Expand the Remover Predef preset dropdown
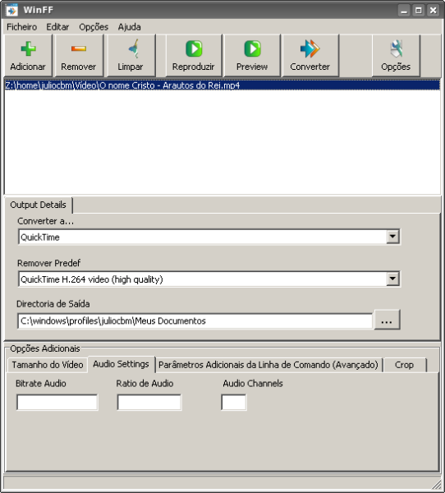Screen dimensions: 445x493 tap(392, 279)
